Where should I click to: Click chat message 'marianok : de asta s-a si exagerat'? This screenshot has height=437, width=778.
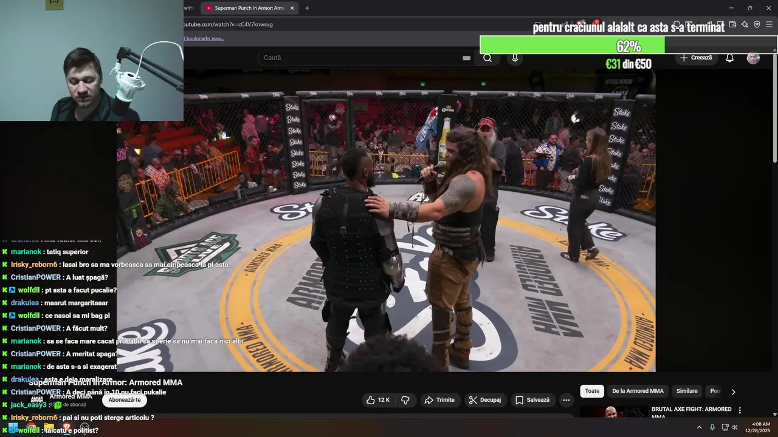63,367
